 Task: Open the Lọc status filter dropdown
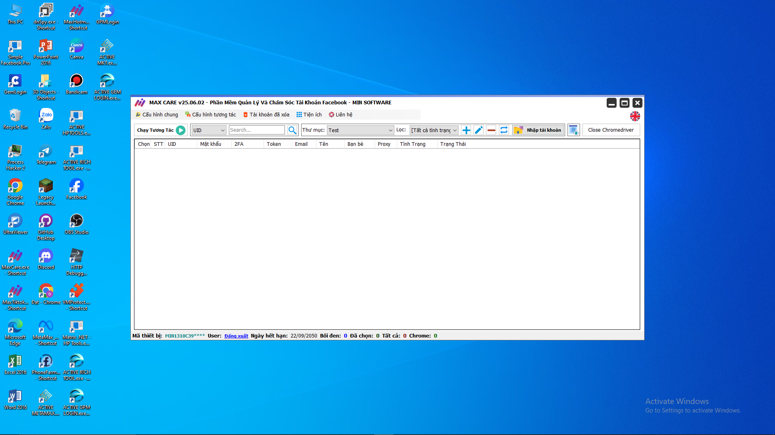pos(434,130)
